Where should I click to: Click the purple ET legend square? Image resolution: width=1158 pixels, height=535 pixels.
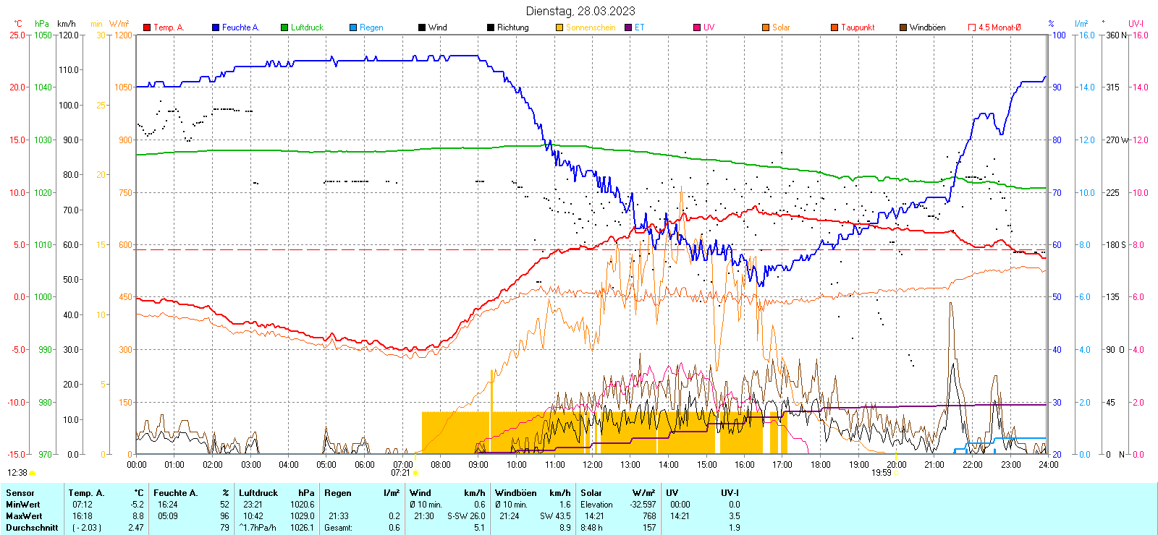pos(628,27)
